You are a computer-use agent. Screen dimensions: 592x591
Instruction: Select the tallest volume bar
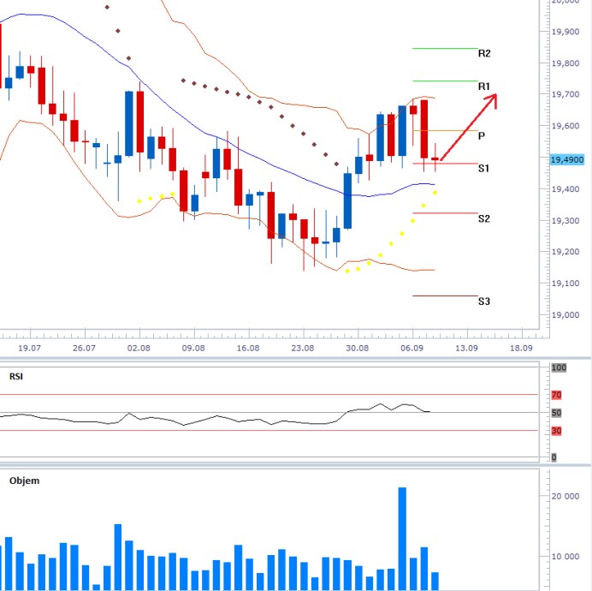(x=402, y=538)
